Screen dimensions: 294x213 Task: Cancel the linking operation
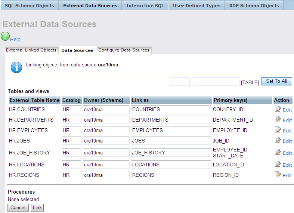point(18,208)
